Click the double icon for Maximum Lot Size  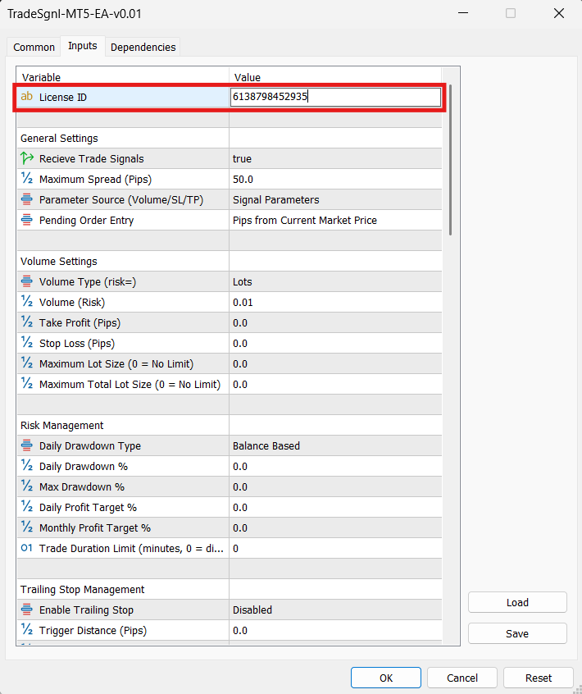[x=27, y=363]
